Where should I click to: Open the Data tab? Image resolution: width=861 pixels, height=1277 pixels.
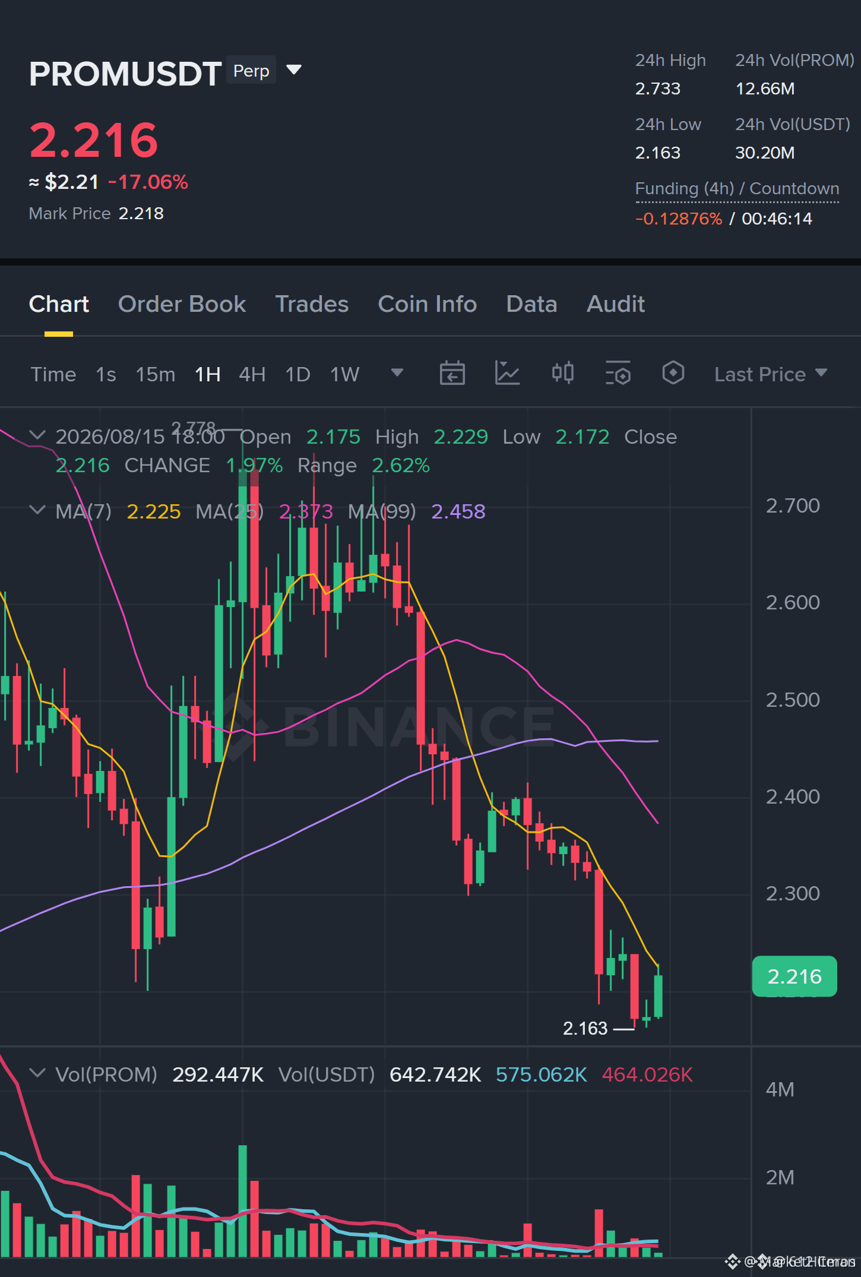531,304
